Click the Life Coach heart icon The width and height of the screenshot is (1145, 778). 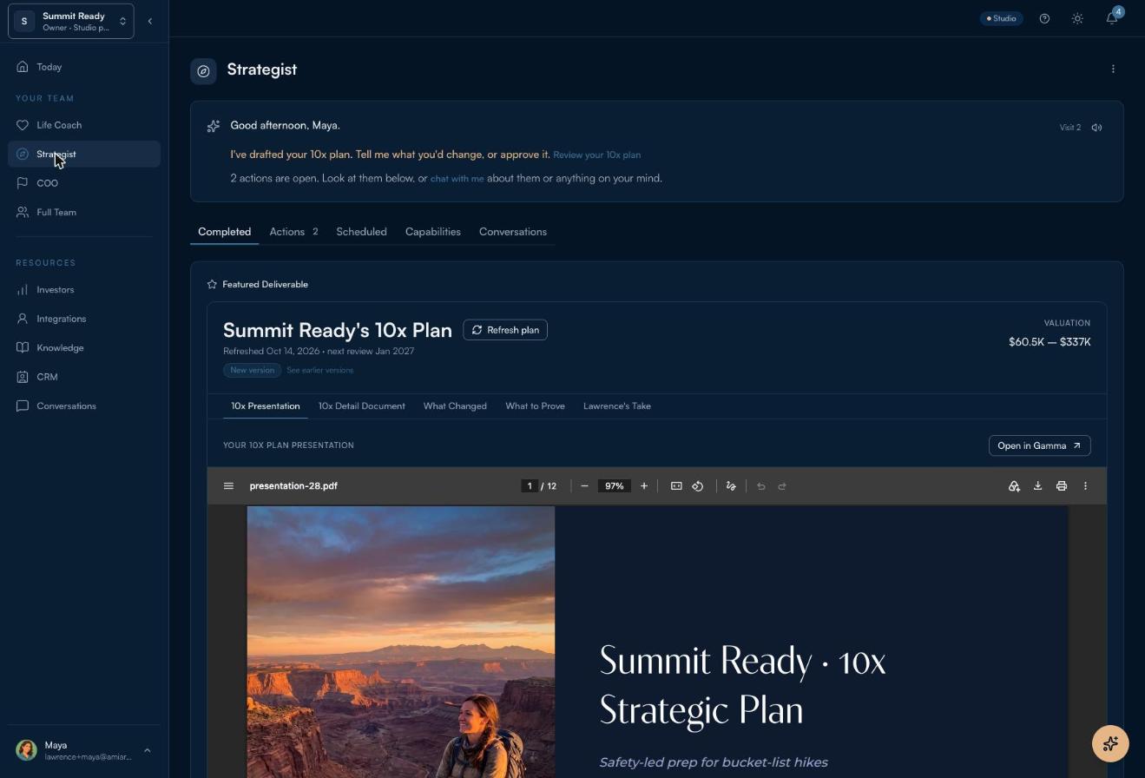click(x=23, y=125)
